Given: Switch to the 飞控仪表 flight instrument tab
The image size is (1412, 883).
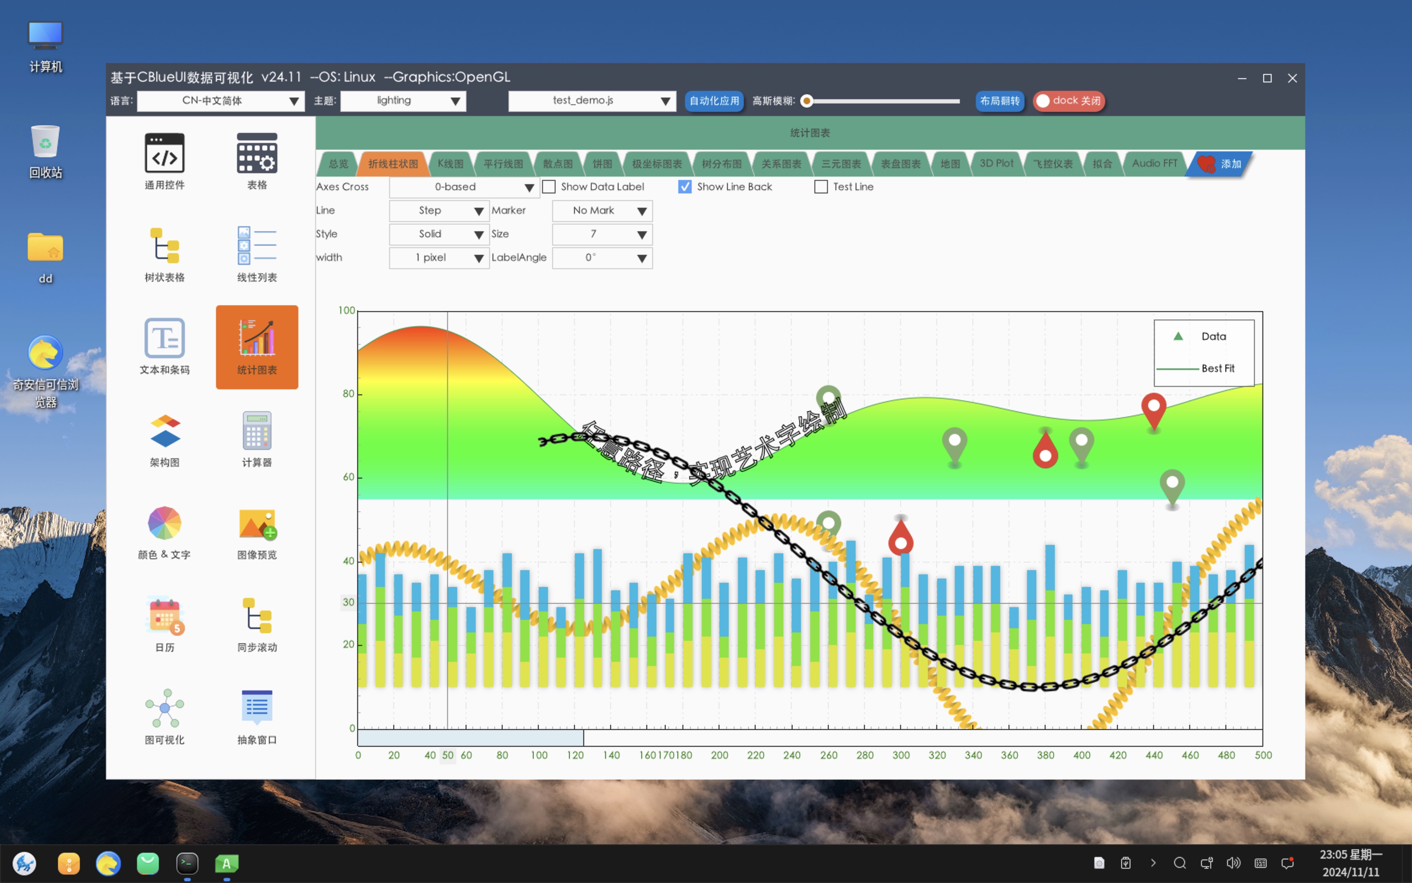Looking at the screenshot, I should (1053, 164).
